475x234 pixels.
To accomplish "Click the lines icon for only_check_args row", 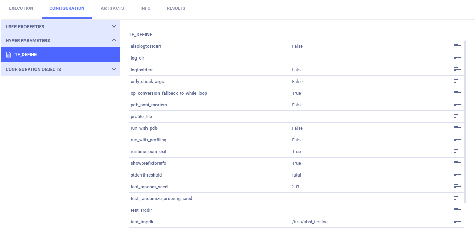I will coord(457,81).
